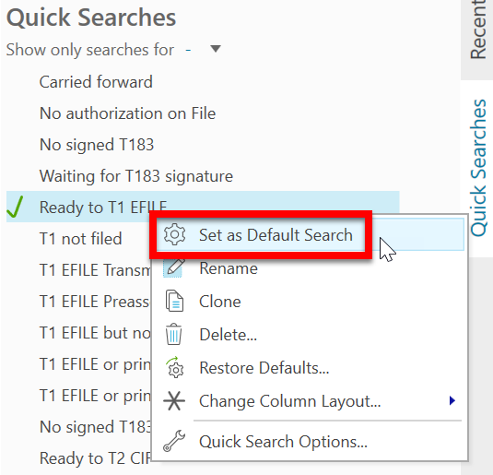Viewport: 493px width, 475px height.
Task: Select Delete... menu entry
Action: pyautogui.click(x=228, y=334)
